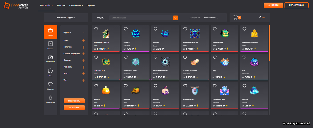This screenshot has width=313, height=128.
Task: Expand the Тип filter
Action: coord(83,80)
